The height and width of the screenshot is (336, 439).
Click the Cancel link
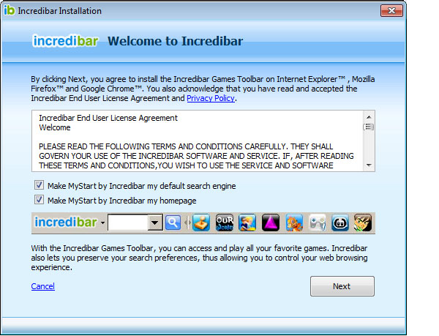pyautogui.click(x=43, y=286)
